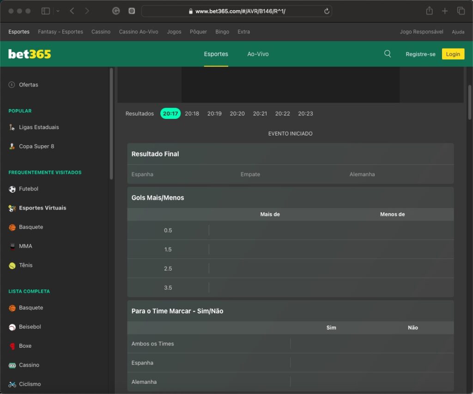Open the Ajuda help link

click(x=458, y=32)
